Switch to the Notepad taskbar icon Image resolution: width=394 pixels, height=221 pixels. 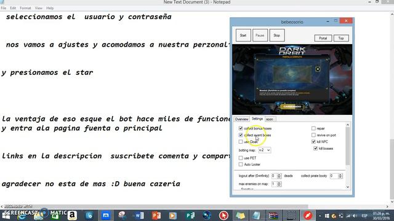pyautogui.click(x=257, y=215)
